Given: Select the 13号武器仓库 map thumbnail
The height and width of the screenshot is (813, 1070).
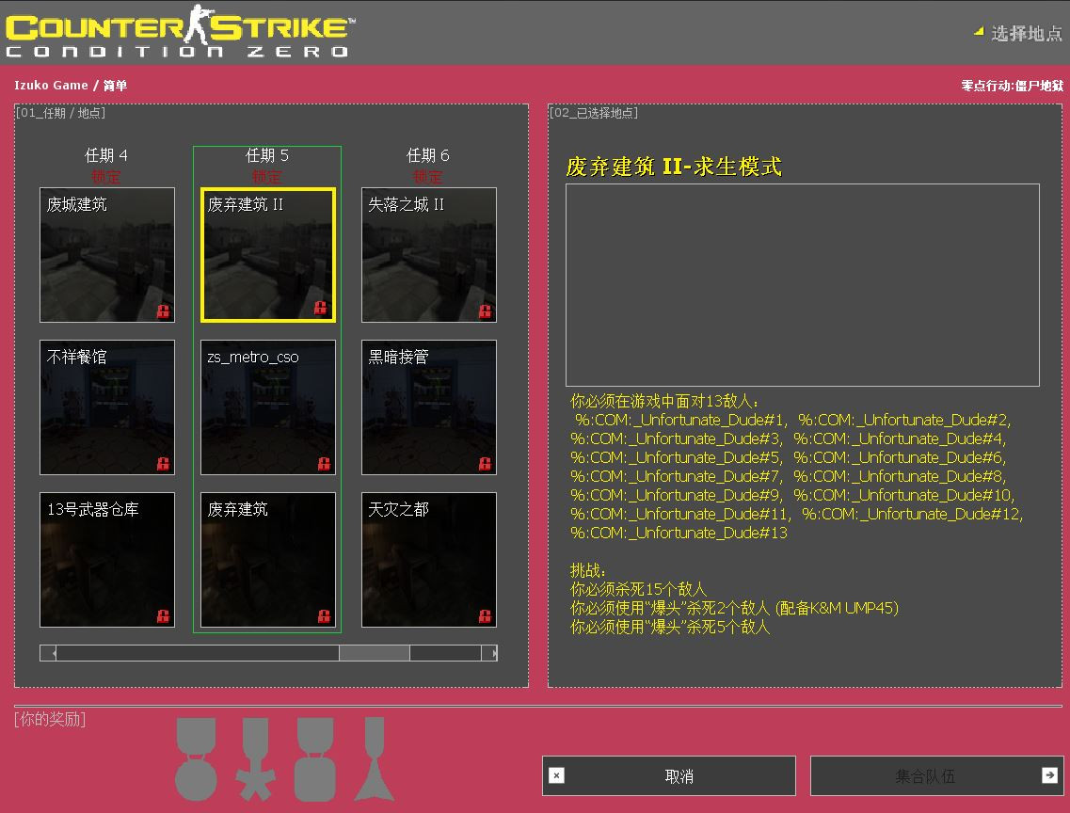Looking at the screenshot, I should click(x=106, y=559).
